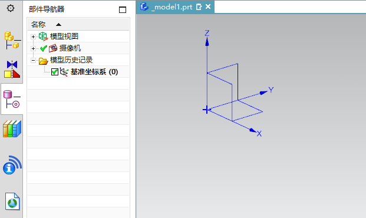Click the 模型历史记录 tree label

[71, 60]
